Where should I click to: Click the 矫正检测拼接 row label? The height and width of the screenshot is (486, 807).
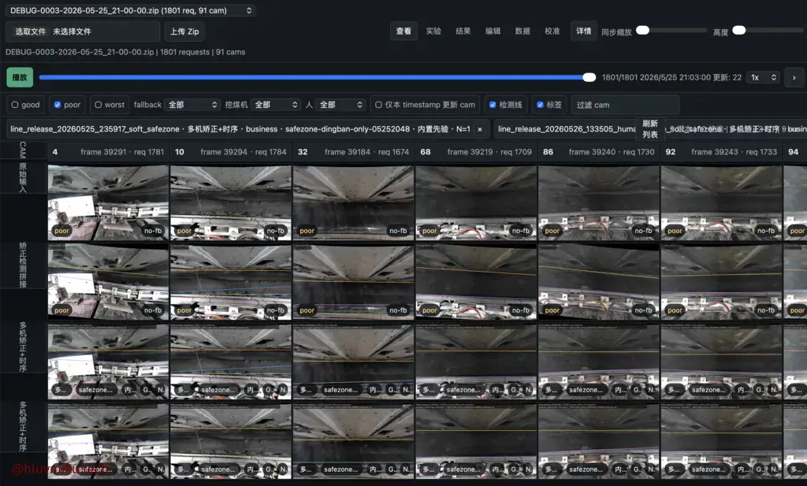coord(23,265)
